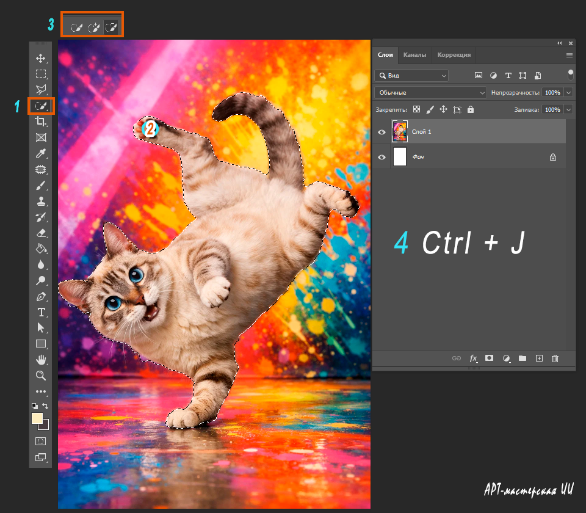Select the Eraser tool
This screenshot has width=586, height=513.
click(x=41, y=233)
